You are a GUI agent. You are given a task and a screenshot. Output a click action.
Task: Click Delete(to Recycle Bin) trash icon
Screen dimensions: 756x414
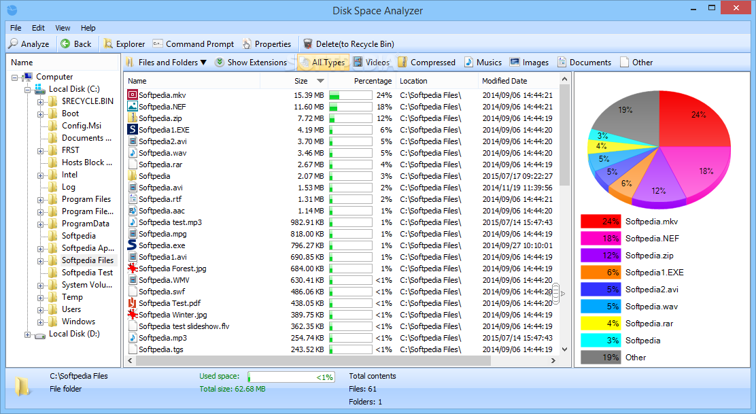(307, 44)
